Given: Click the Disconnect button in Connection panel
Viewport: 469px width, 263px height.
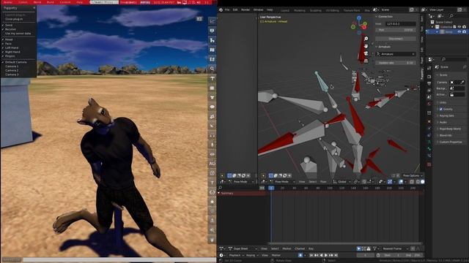Looking at the screenshot, I should pyautogui.click(x=396, y=39).
